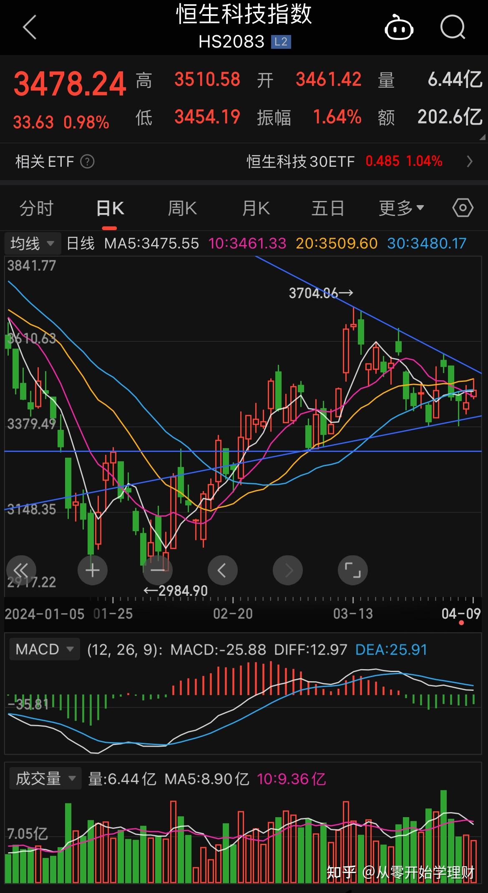Image resolution: width=488 pixels, height=893 pixels.
Task: Tap the 3704.06 high price marker
Action: point(321,293)
